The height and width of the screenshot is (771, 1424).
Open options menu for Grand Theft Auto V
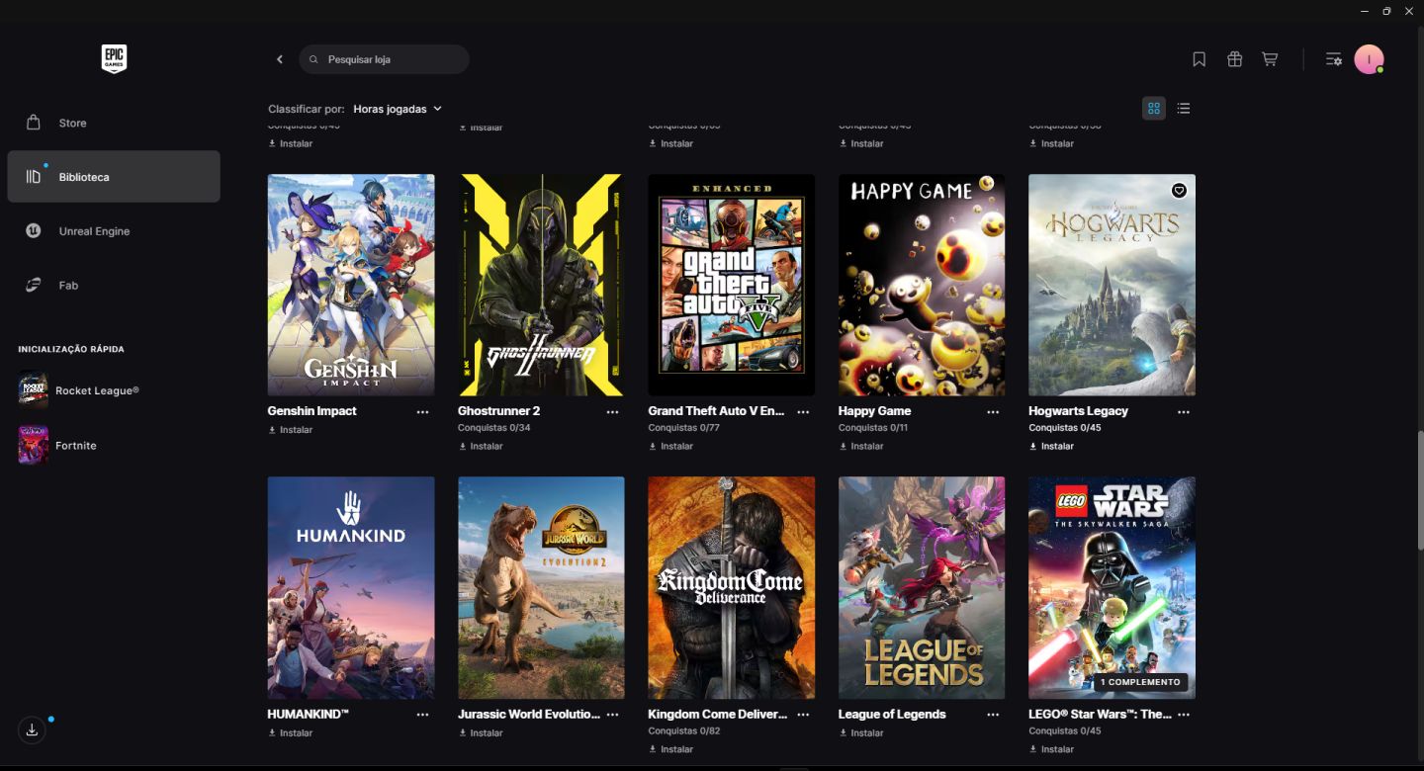click(803, 412)
